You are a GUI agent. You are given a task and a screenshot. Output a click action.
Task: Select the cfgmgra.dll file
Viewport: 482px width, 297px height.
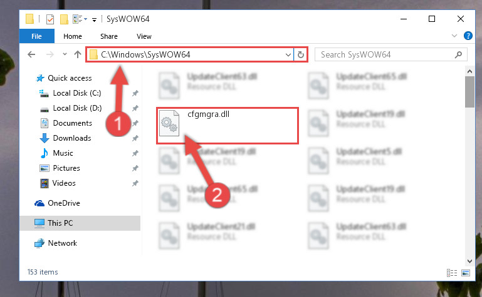tap(228, 125)
